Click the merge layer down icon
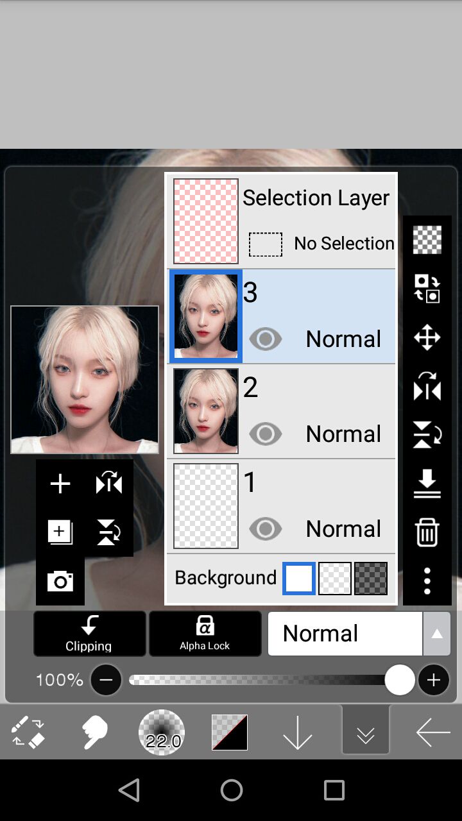 (427, 484)
